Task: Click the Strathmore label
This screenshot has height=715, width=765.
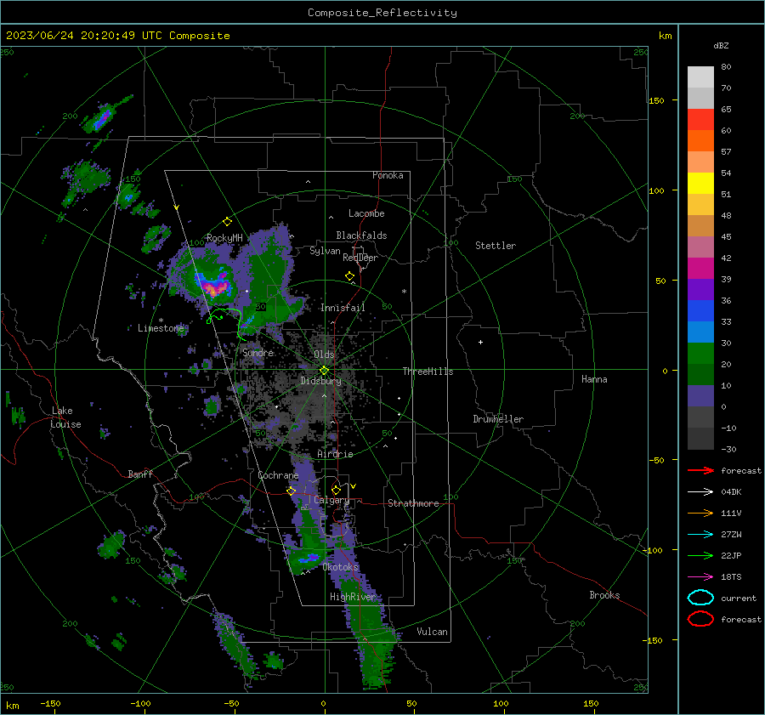Action: pos(413,503)
